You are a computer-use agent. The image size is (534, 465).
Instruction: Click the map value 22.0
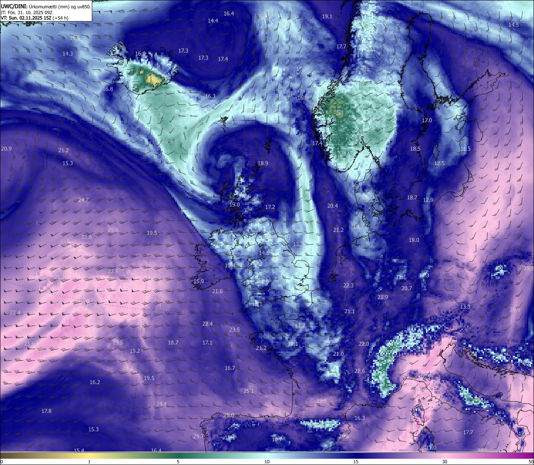[364, 344]
